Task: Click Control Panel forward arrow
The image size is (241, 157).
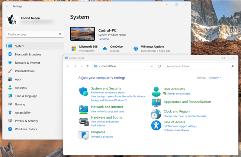Action: point(75,66)
